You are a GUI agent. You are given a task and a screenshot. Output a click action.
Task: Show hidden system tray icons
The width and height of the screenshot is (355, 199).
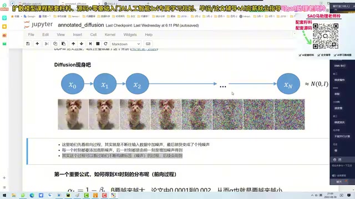click(x=312, y=195)
